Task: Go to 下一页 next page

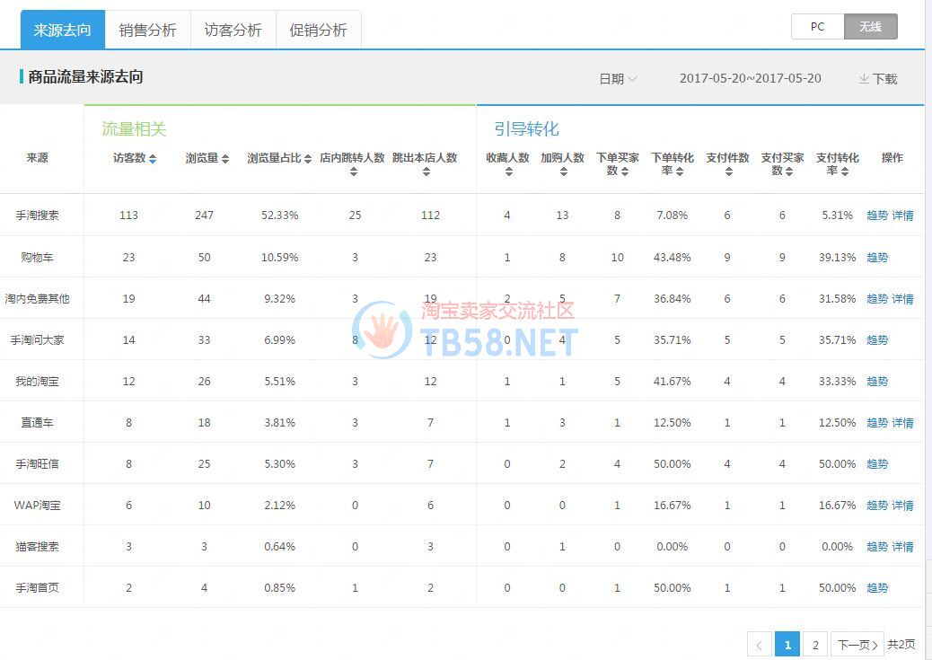Action: pyautogui.click(x=857, y=644)
